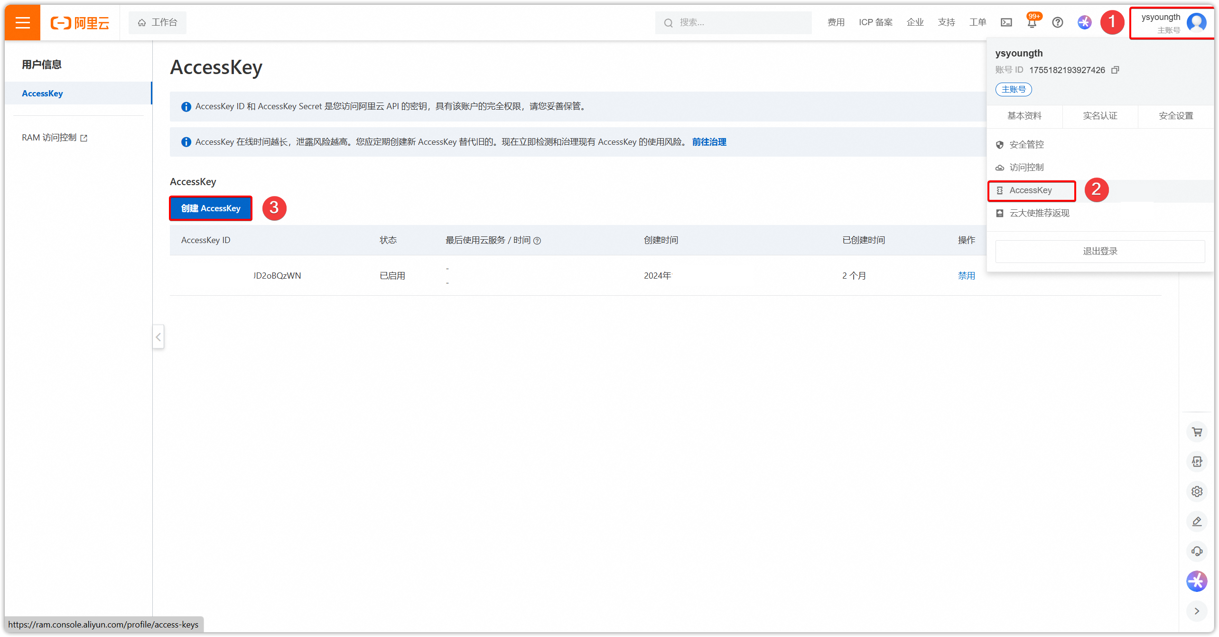Open the 工单 menu
The image size is (1219, 637).
(977, 22)
